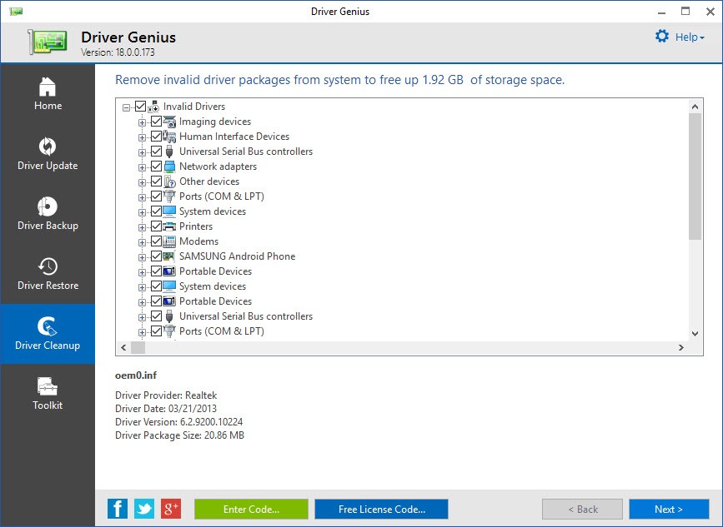This screenshot has height=527, width=723.
Task: Select the Driver Cleanup section
Action: [x=48, y=334]
